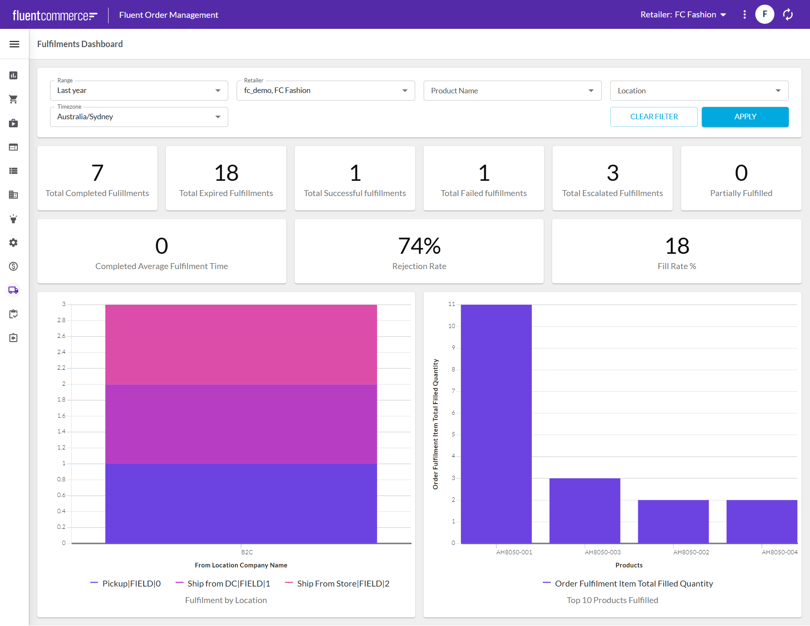Open the gear settings sidebar icon
810x626 pixels.
click(x=14, y=243)
